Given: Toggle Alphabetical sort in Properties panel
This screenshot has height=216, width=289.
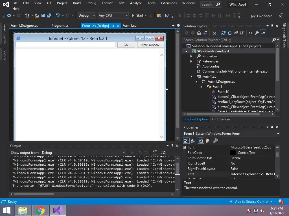Looking at the screenshot, I should tap(193, 141).
